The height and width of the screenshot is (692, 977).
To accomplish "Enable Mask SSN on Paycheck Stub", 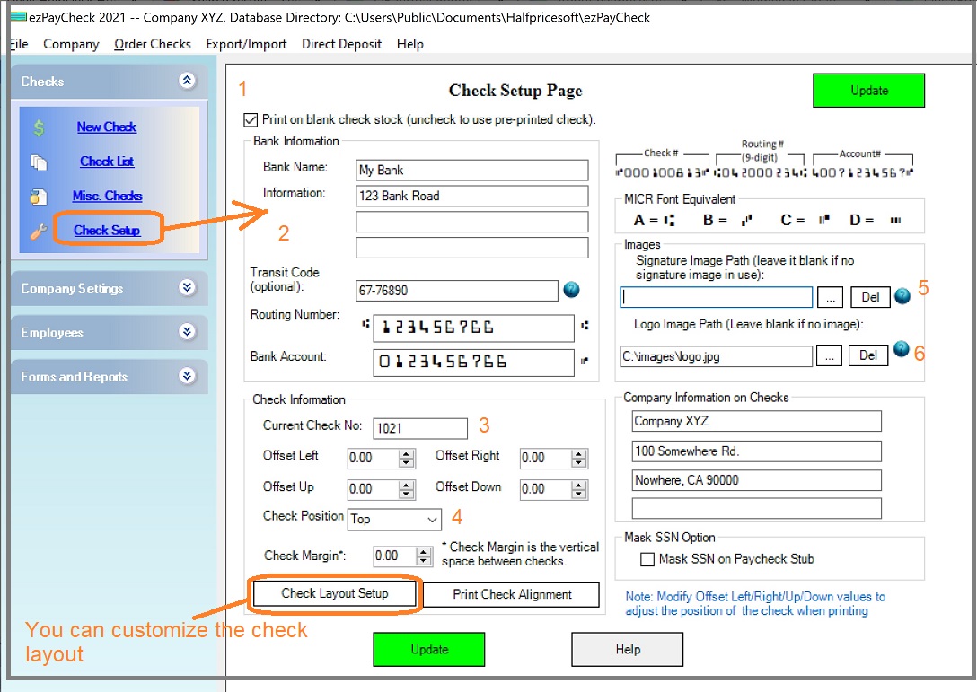I will pos(647,559).
